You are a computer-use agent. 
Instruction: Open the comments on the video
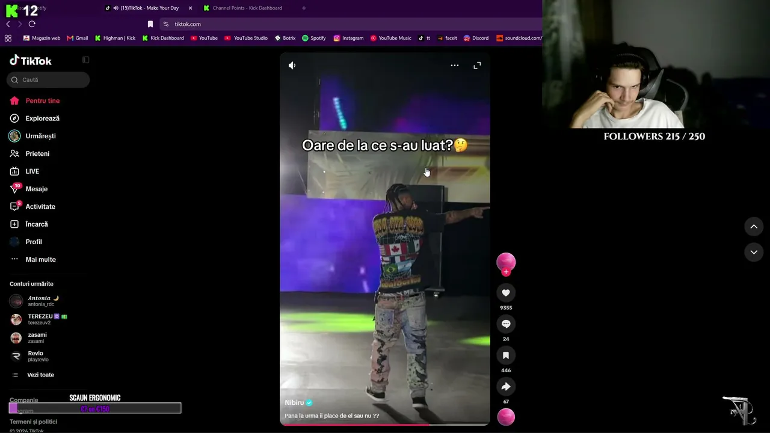click(x=506, y=324)
